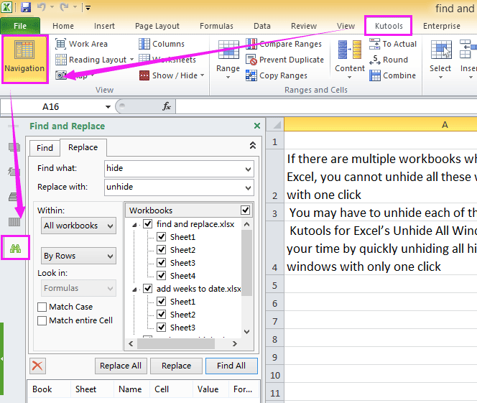The height and width of the screenshot is (403, 477).
Task: Click the Name Manager sidebar icon
Action: pos(14,197)
